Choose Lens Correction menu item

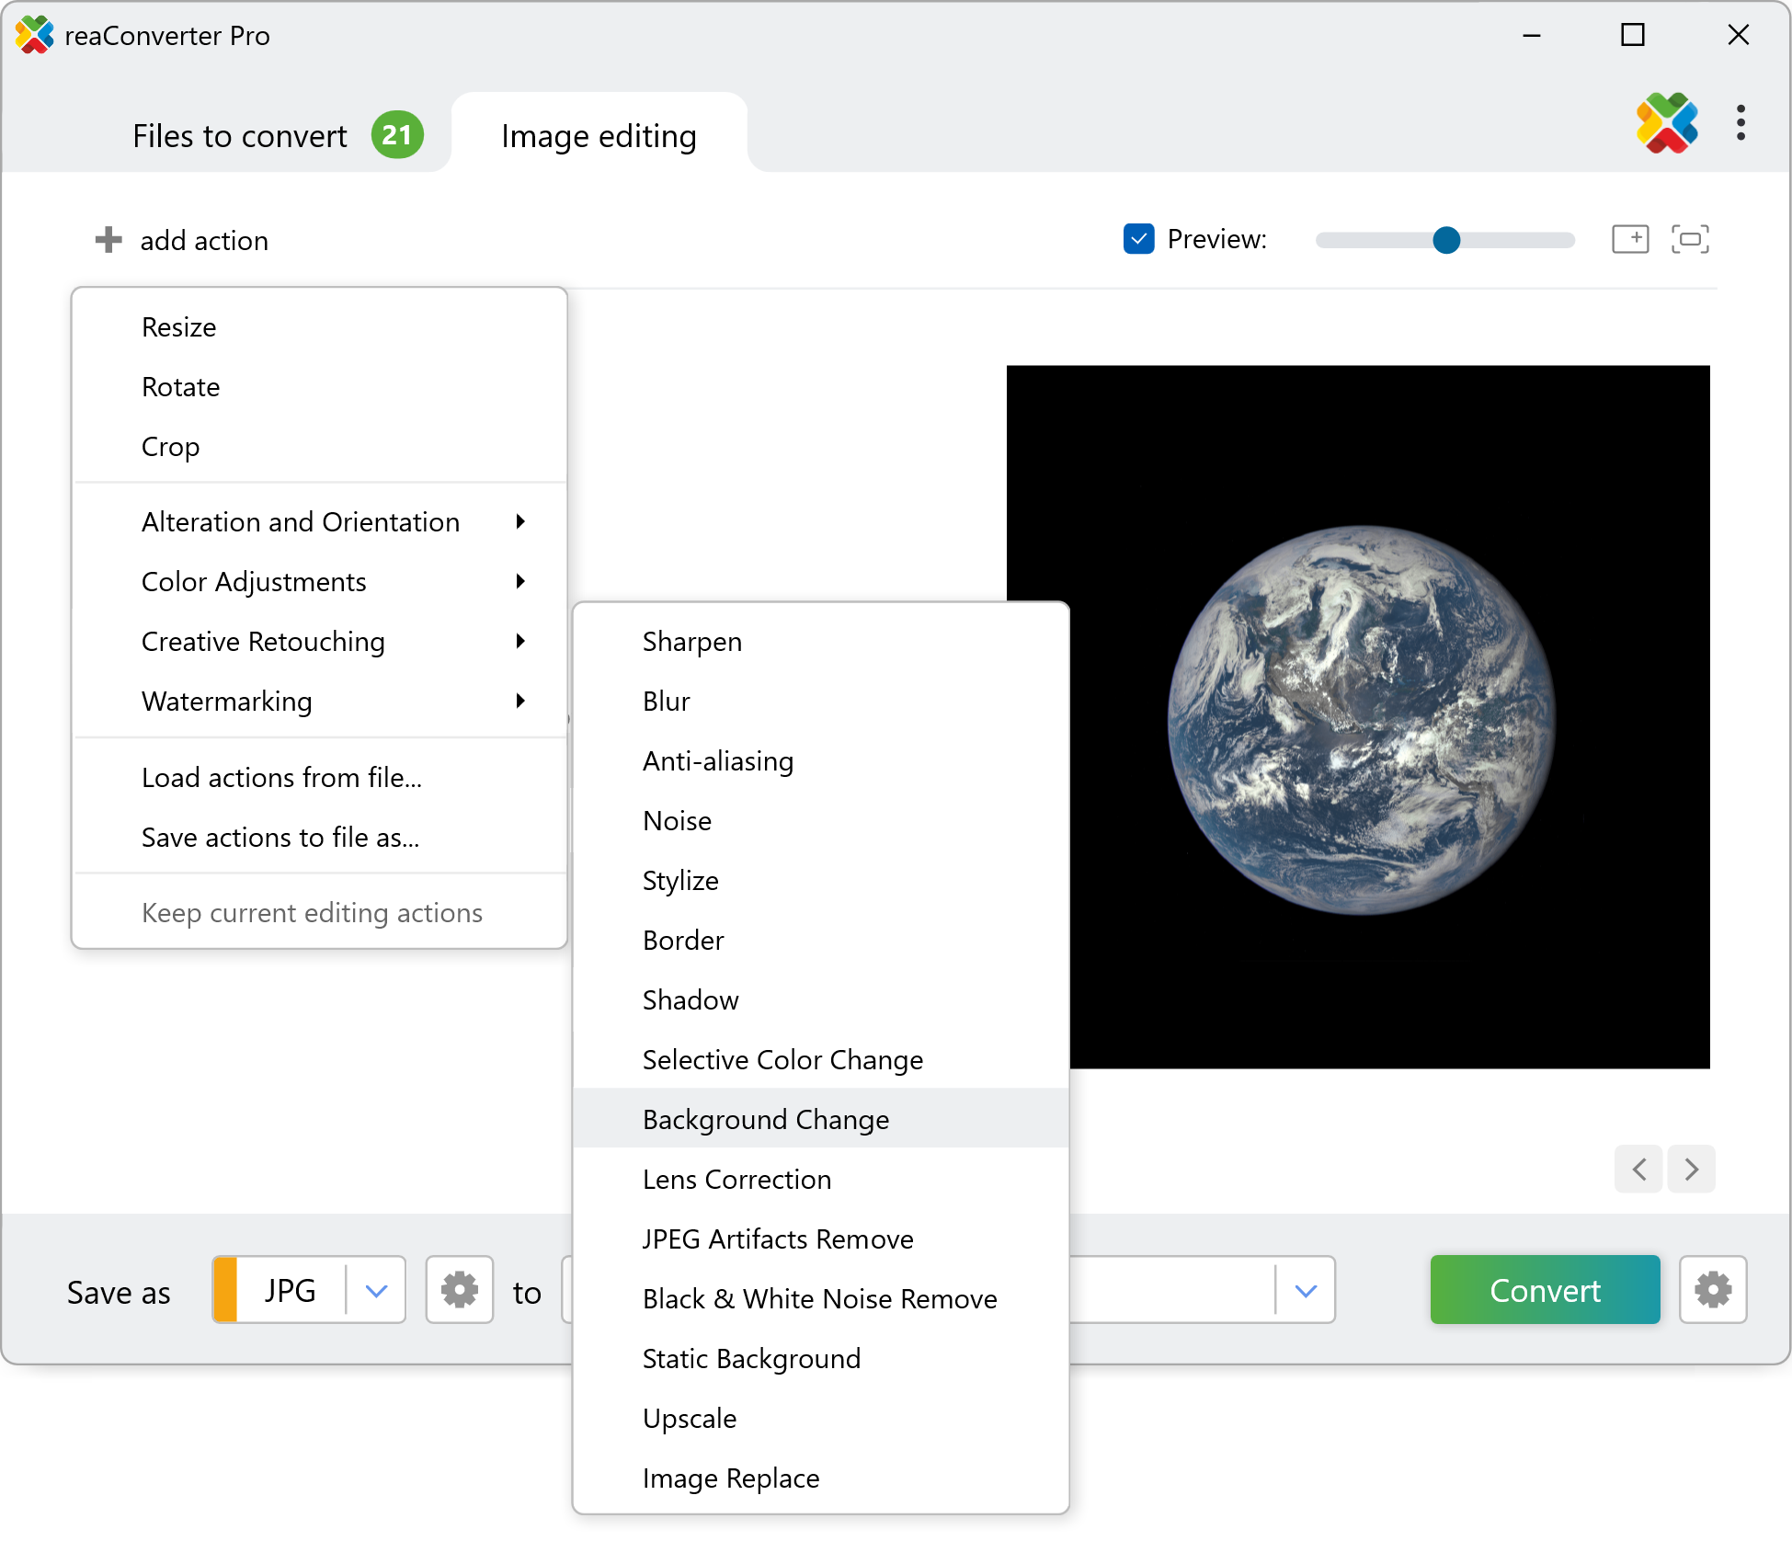[736, 1179]
